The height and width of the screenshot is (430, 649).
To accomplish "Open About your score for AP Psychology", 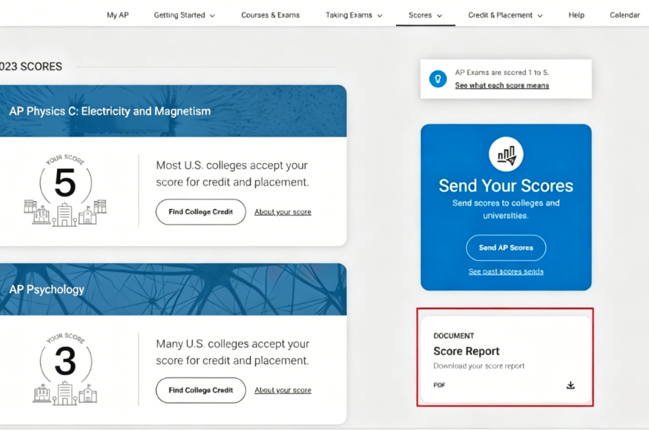I will coord(283,390).
